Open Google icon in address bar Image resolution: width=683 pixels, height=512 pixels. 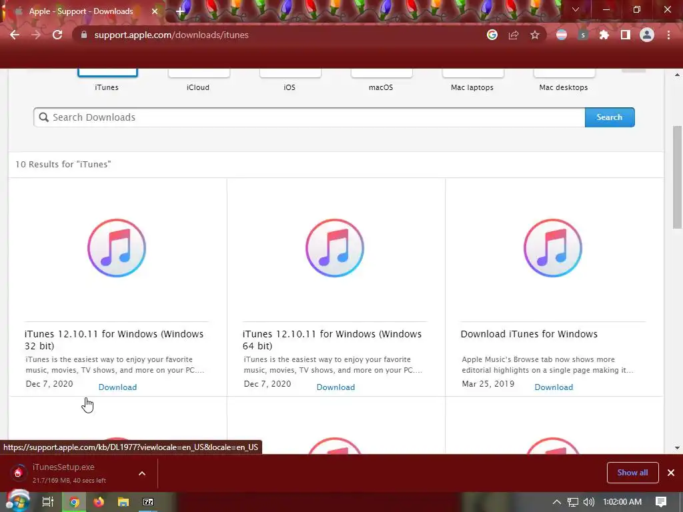tap(492, 35)
